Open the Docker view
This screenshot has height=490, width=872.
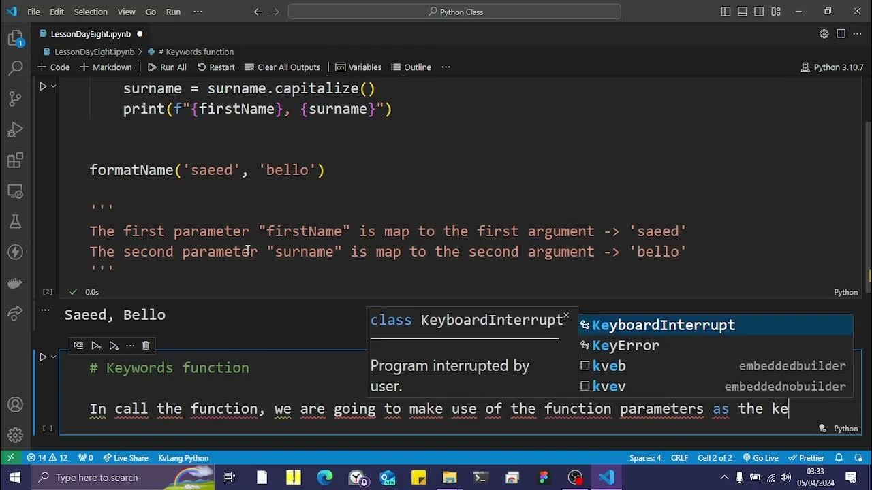15,283
